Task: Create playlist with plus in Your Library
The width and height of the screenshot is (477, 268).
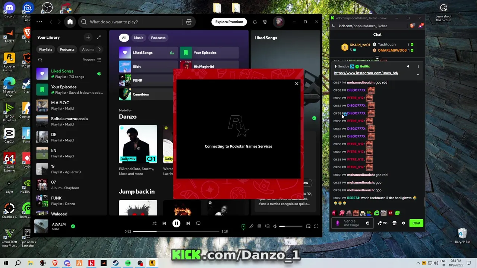Action: point(88,37)
